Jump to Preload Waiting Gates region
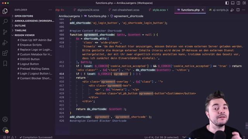The width and height of the screenshot is (248, 139). click(33, 69)
